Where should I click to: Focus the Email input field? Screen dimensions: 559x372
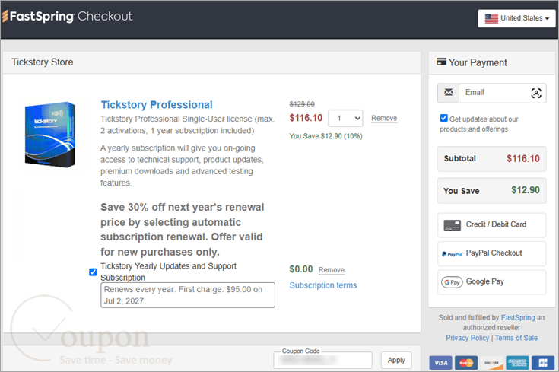[x=492, y=93]
